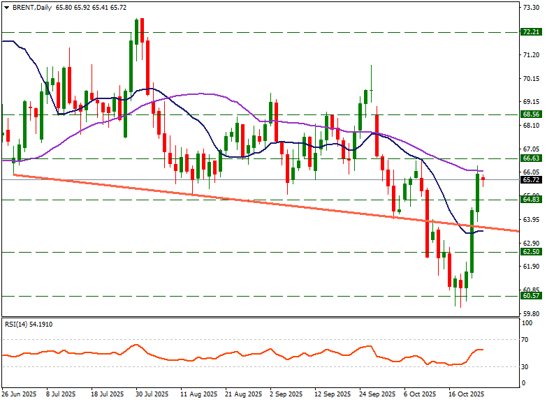
Task: Click the orange RSI line in subwindow
Action: coord(210,357)
